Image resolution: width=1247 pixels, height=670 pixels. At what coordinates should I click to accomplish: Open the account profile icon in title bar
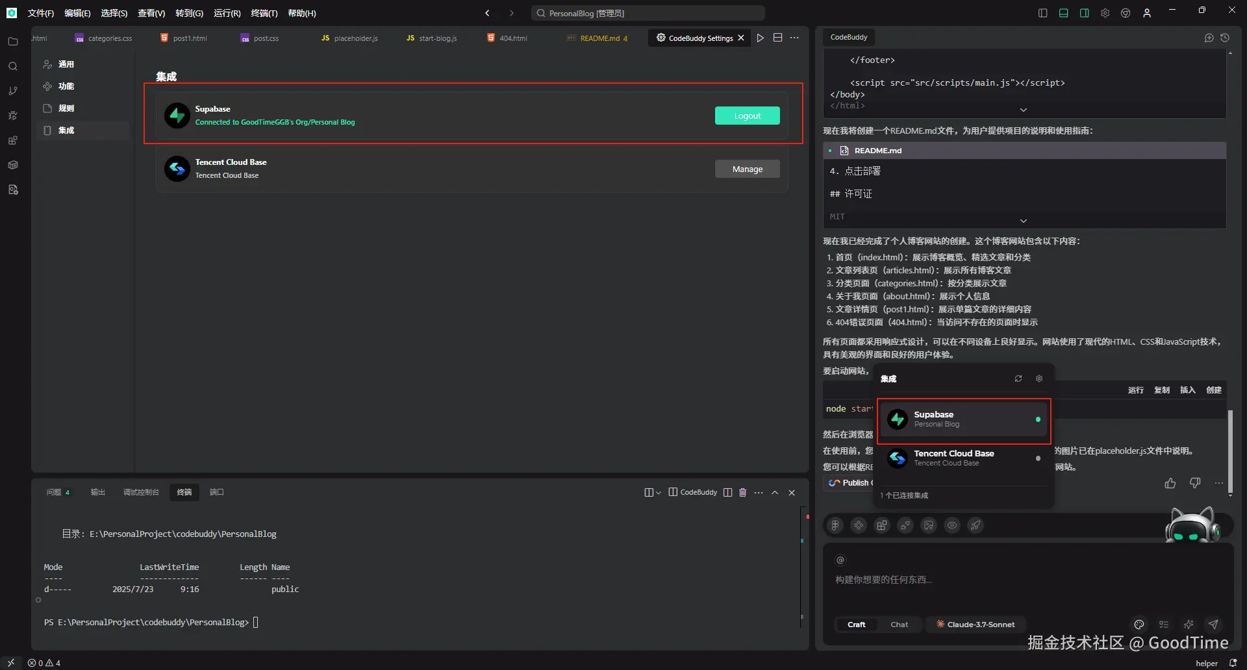1147,13
